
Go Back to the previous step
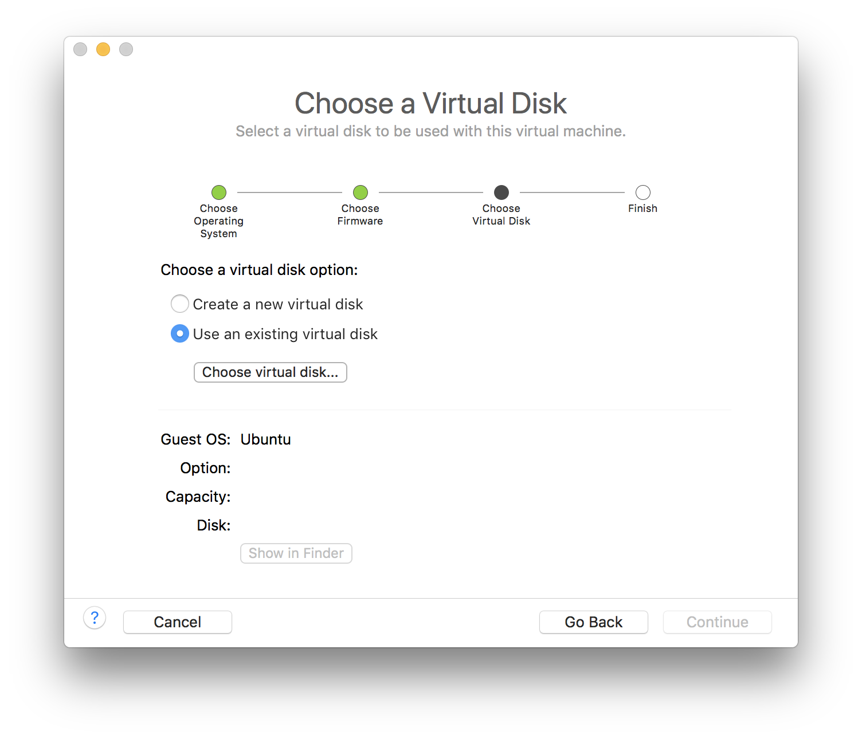pyautogui.click(x=594, y=622)
